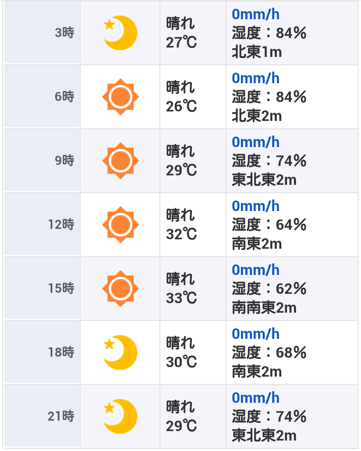Select the 晴れ 26℃ forecast at 6時
361x451 pixels.
[181, 97]
